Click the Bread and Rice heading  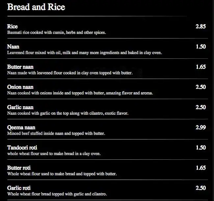pyautogui.click(x=36, y=7)
